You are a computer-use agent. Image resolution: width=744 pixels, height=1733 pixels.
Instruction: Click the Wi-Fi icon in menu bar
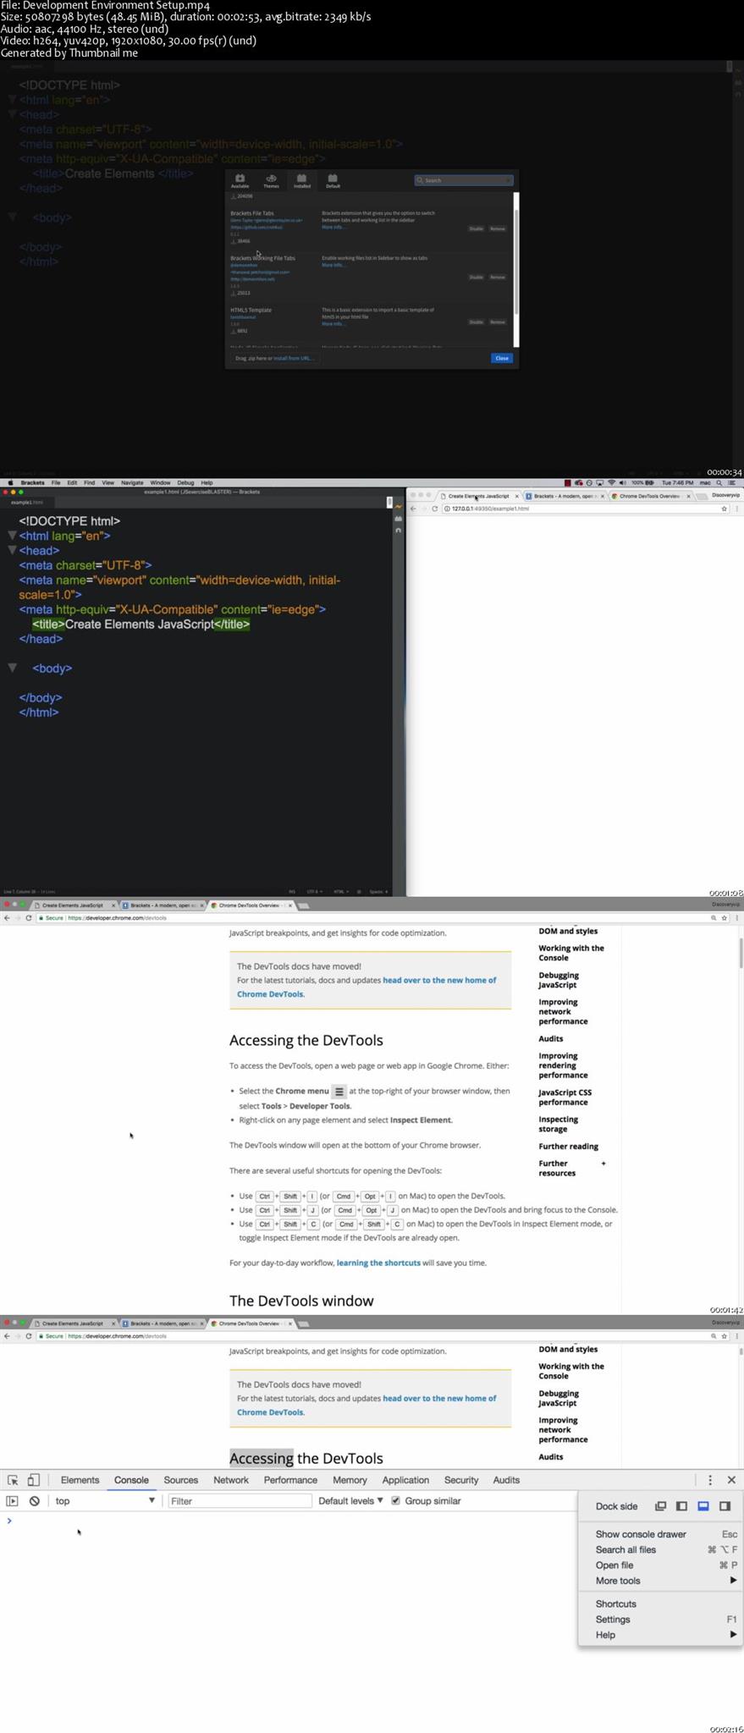point(611,482)
